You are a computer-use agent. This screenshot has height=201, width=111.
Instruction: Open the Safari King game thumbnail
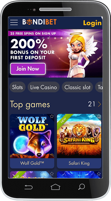click(x=79, y=136)
